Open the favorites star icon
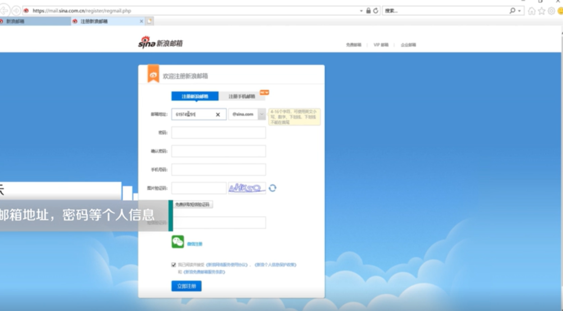Image resolution: width=563 pixels, height=311 pixels. [541, 11]
